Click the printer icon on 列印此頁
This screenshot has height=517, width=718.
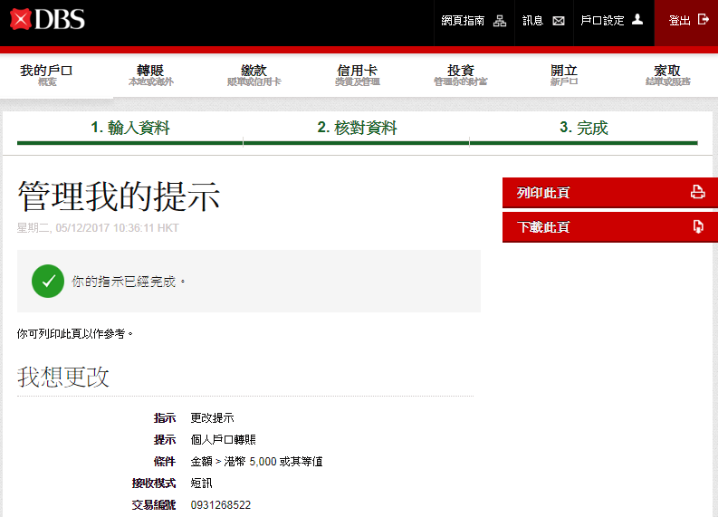click(x=697, y=192)
